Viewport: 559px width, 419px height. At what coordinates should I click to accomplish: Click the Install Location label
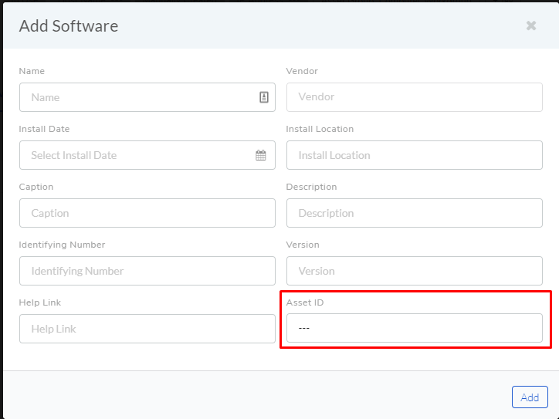320,129
